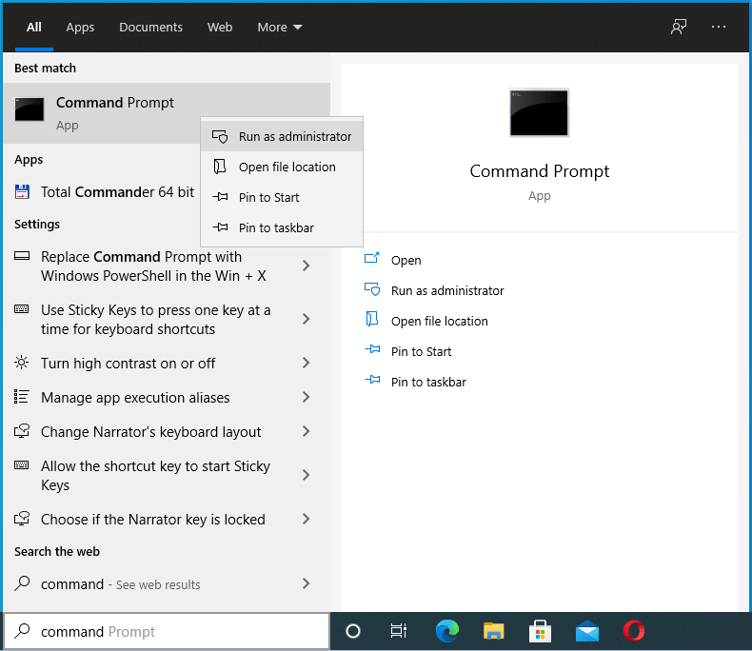Expand the web results arrow for command
752x651 pixels.
306,583
